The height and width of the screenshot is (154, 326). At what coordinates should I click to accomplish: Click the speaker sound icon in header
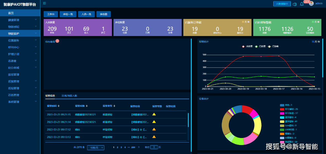pyautogui.click(x=295, y=4)
